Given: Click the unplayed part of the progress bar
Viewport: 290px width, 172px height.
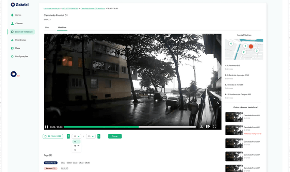Looking at the screenshot, I should 167,127.
